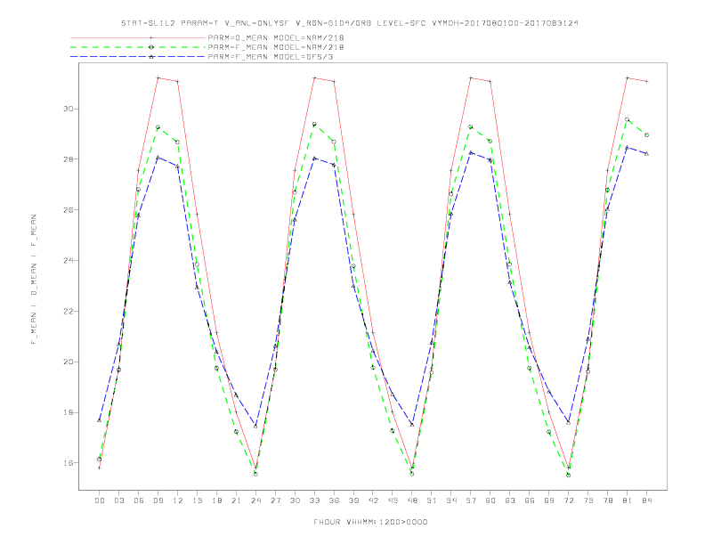Click x-axis tick label 21
Screen dimensions: 705x545
[236, 500]
